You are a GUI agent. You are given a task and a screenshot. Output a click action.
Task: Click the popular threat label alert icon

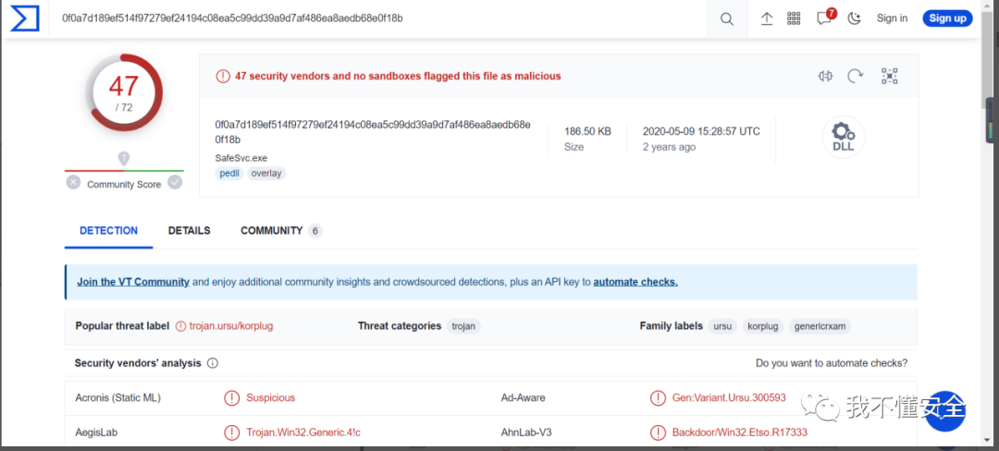(181, 325)
